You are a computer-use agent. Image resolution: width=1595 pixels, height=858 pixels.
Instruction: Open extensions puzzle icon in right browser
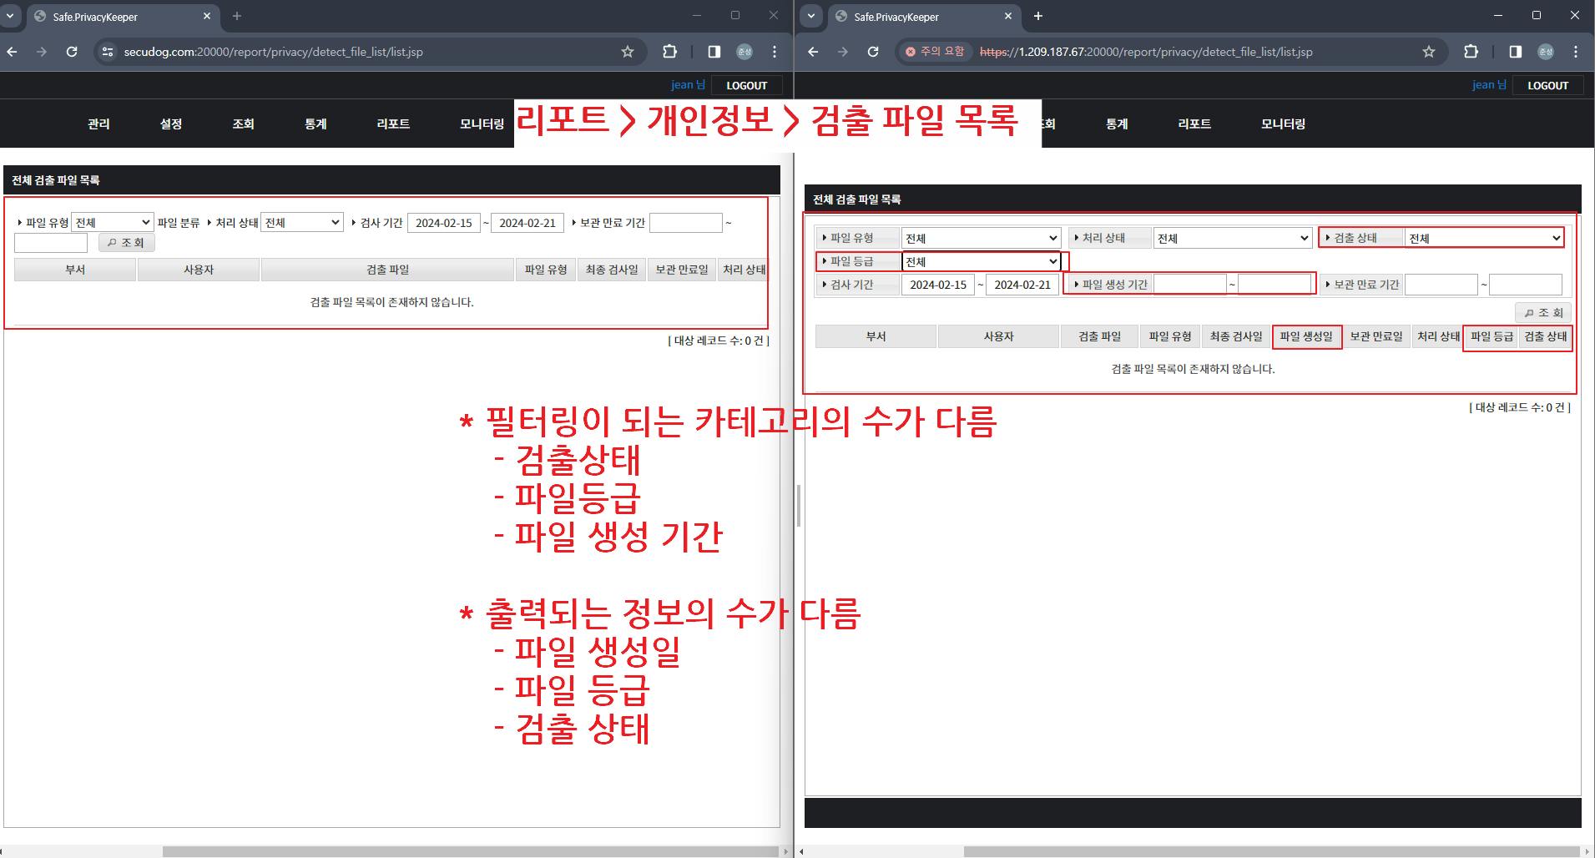click(1471, 52)
